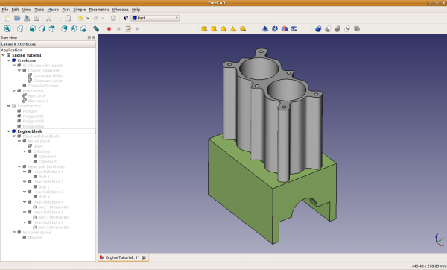Start macro recording with the red dot
The image size is (447, 270).
tap(109, 28)
